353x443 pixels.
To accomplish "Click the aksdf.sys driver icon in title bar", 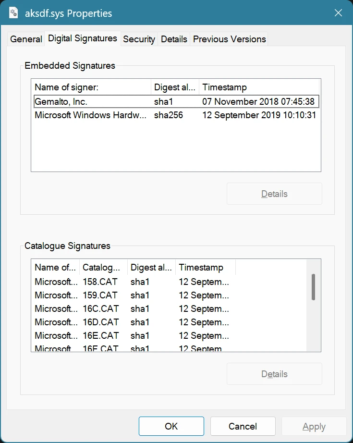I will pyautogui.click(x=12, y=12).
